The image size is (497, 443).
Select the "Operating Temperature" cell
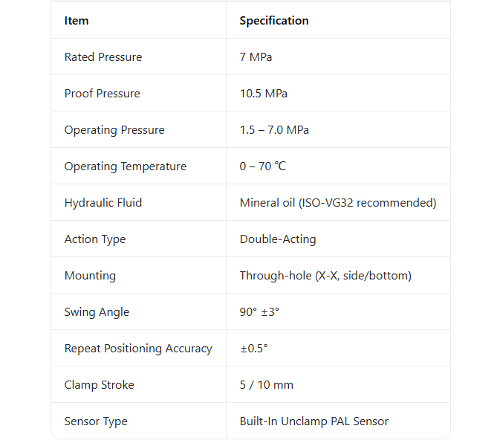126,166
